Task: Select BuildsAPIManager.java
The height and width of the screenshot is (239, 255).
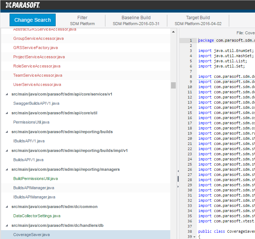Action: pyautogui.click(x=34, y=188)
